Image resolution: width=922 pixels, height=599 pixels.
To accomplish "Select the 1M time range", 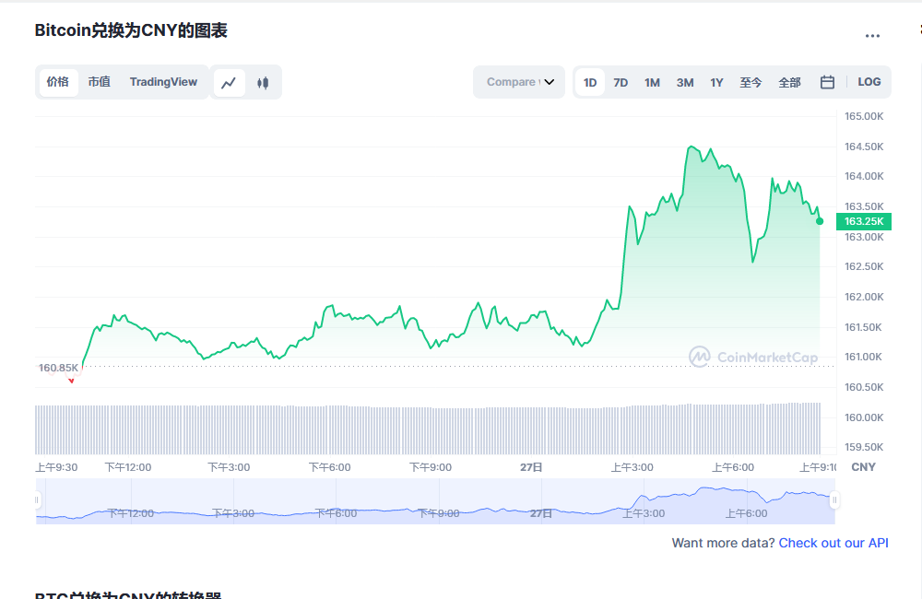I will coord(652,82).
